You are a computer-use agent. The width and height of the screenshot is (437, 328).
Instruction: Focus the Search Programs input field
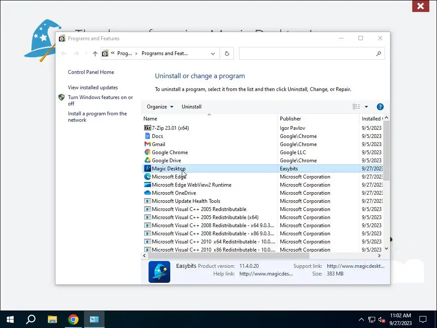[x=312, y=53]
